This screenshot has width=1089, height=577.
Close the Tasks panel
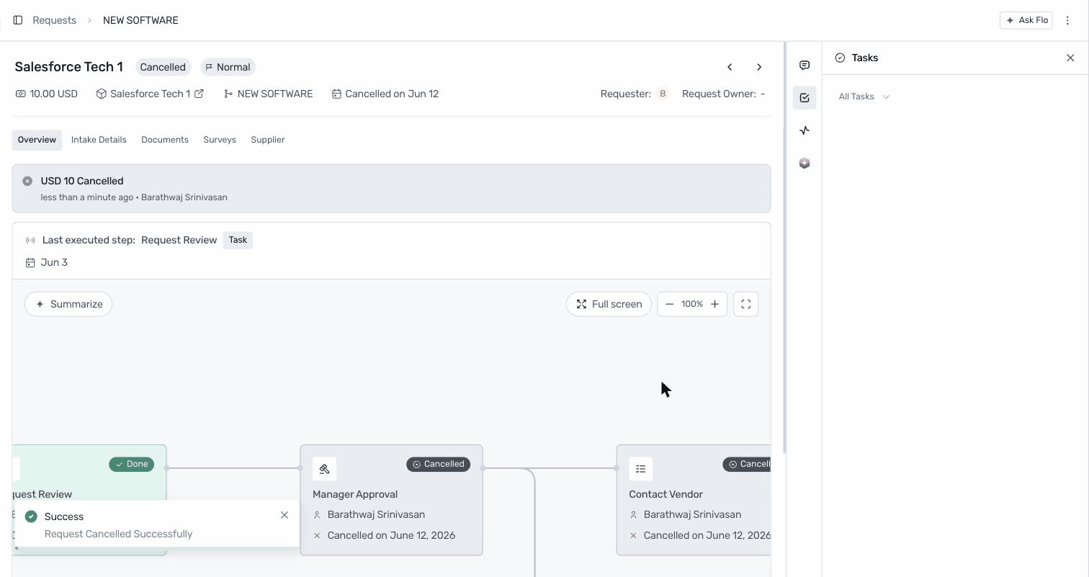click(x=1070, y=58)
